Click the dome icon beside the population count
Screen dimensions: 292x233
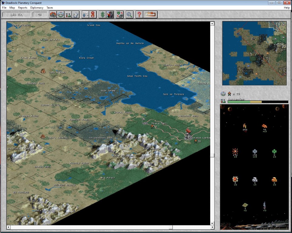(223, 94)
